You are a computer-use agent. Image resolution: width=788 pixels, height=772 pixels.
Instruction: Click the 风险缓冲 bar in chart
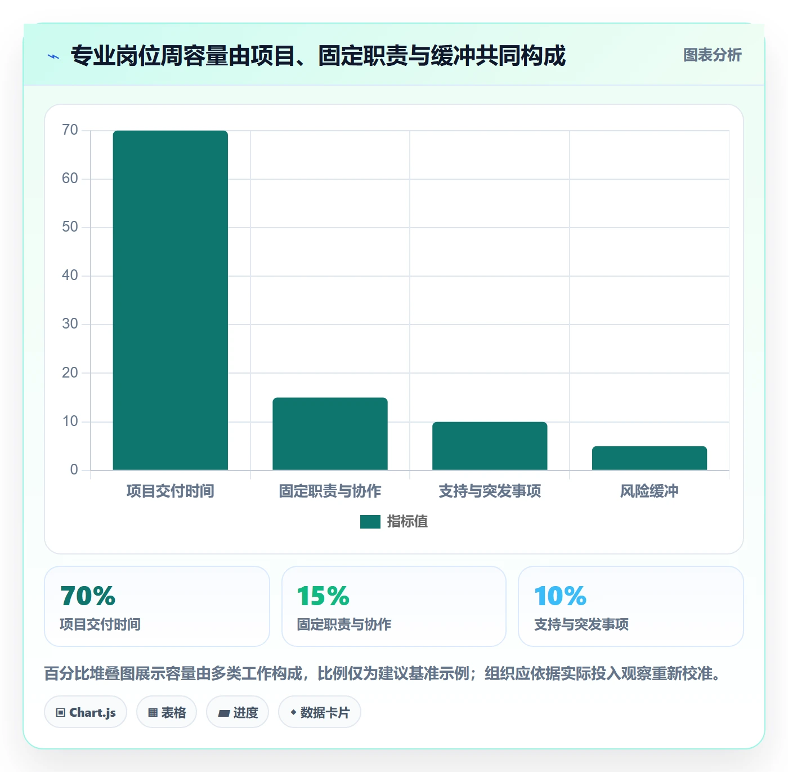(650, 458)
